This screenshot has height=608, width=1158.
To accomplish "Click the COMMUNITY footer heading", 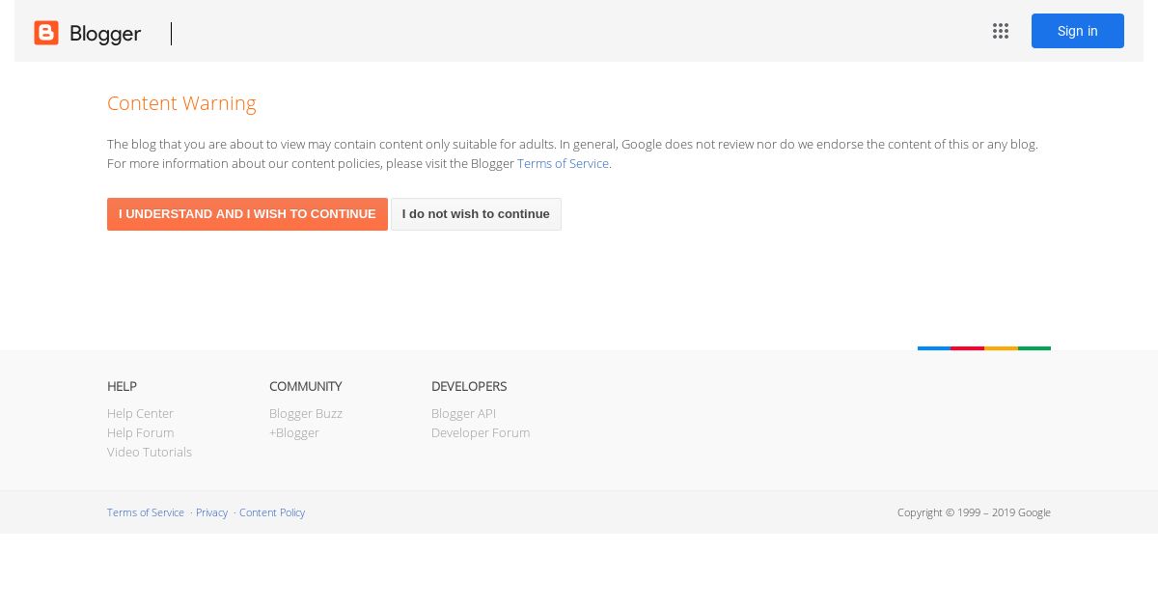I will click(305, 386).
